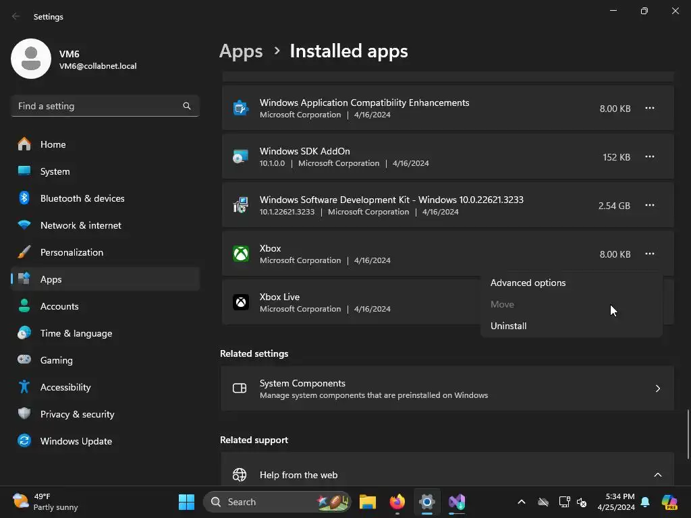This screenshot has width=691, height=518.
Task: Click the Xbox app green icon
Action: click(x=241, y=254)
